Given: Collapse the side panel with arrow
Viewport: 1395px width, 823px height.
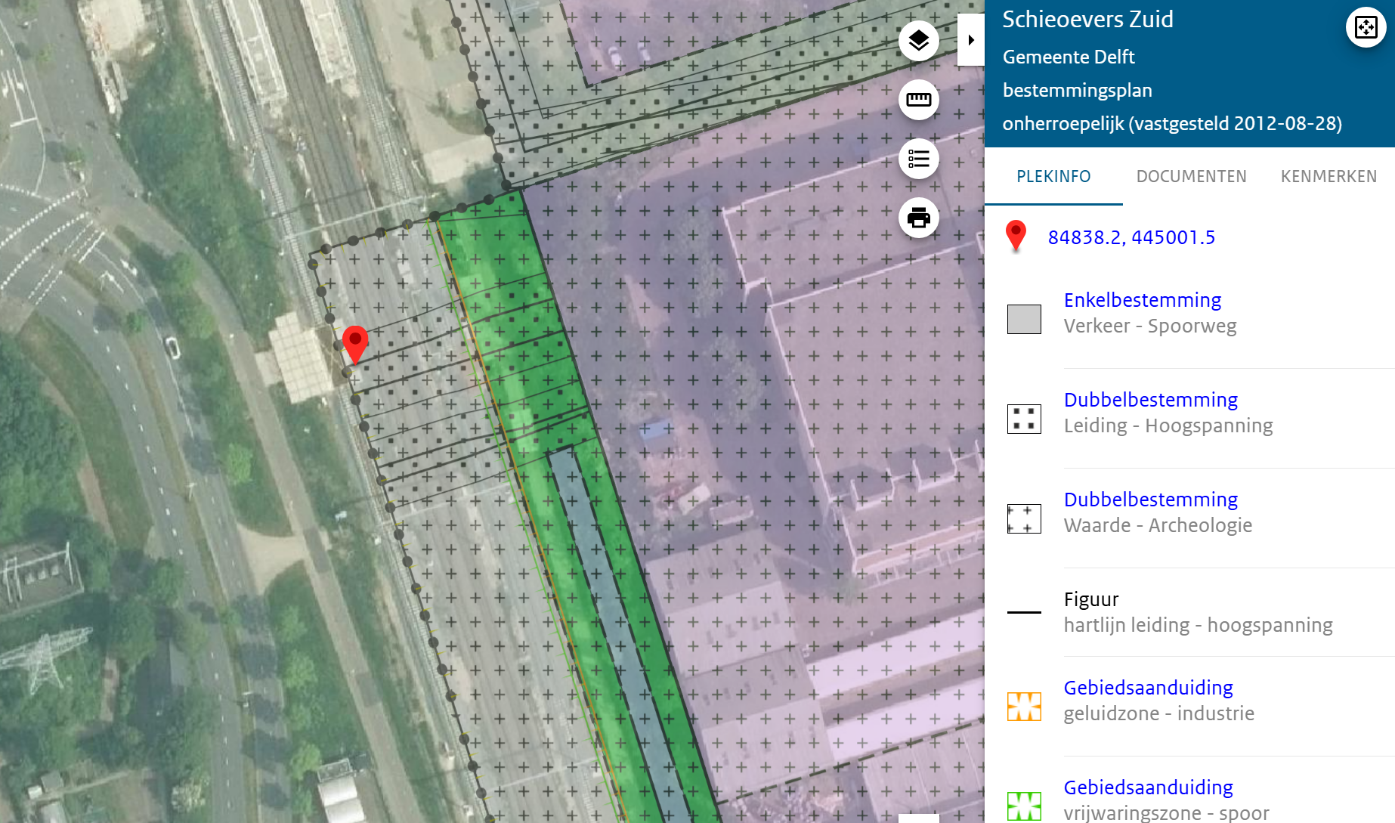Looking at the screenshot, I should point(971,40).
